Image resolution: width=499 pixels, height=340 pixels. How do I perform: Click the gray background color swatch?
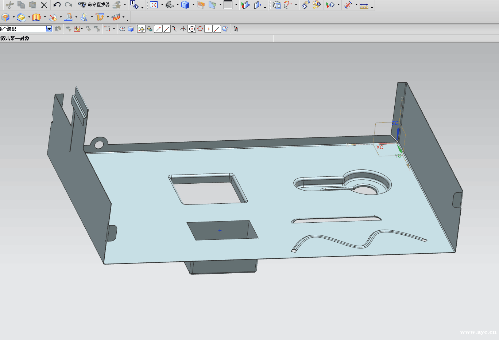point(228,5)
